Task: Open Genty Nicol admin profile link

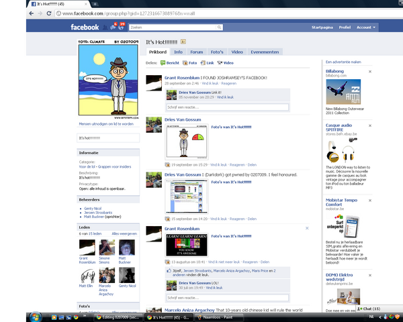Action: click(x=93, y=209)
